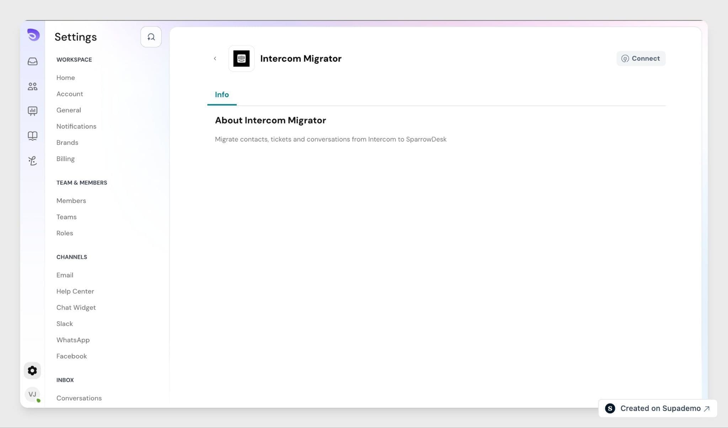Open Help Center channel settings
This screenshot has height=428, width=728.
75,291
